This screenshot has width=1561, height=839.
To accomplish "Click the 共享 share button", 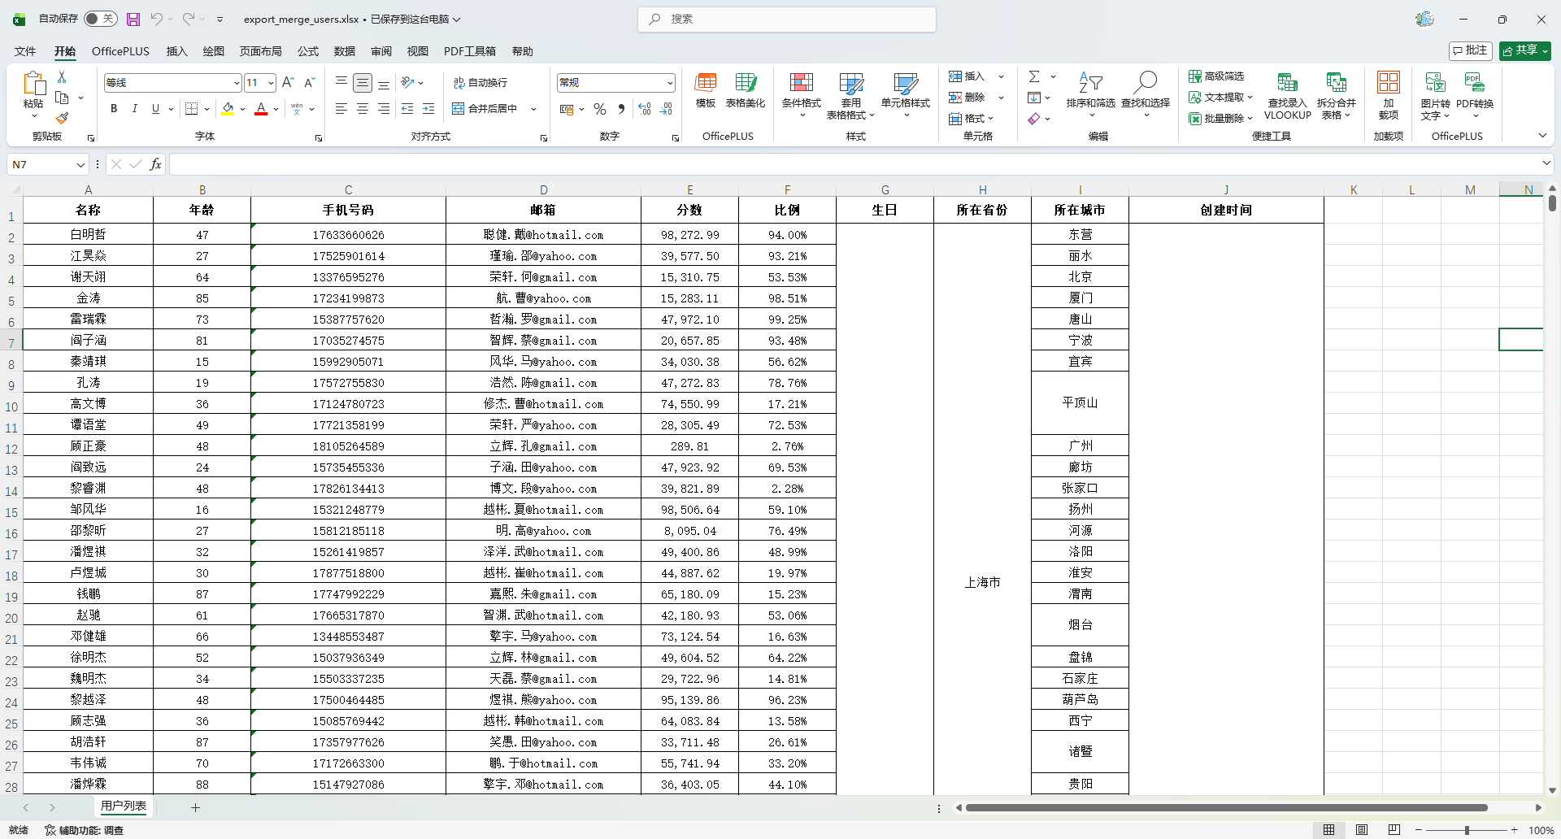I will tap(1524, 50).
